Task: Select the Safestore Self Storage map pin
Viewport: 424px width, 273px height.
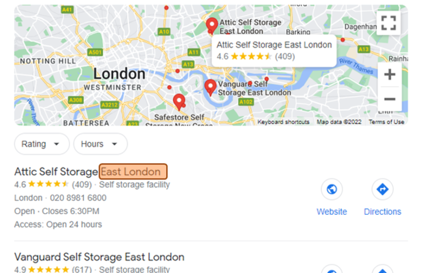Action: (x=179, y=102)
